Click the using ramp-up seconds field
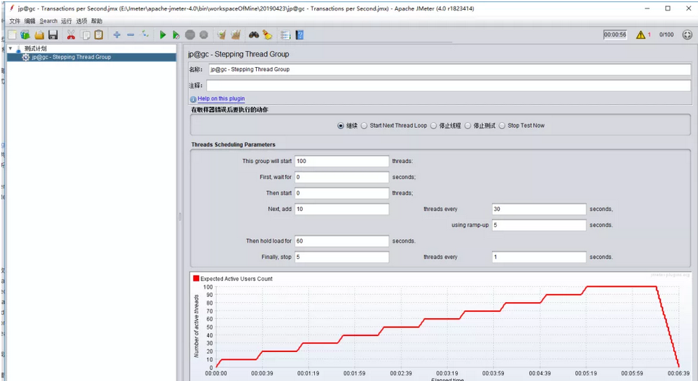Image resolution: width=698 pixels, height=381 pixels. pos(539,225)
